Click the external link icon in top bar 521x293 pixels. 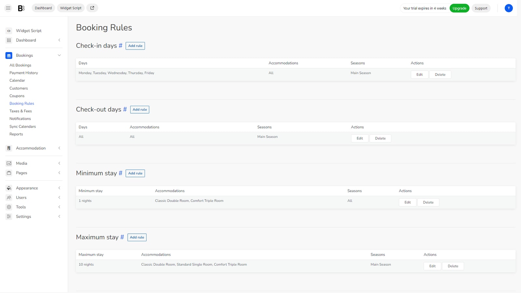(x=92, y=7)
